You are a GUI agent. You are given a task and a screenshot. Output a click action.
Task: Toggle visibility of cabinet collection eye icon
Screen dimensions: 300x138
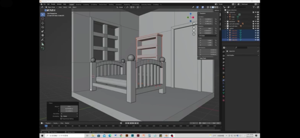(x=256, y=28)
